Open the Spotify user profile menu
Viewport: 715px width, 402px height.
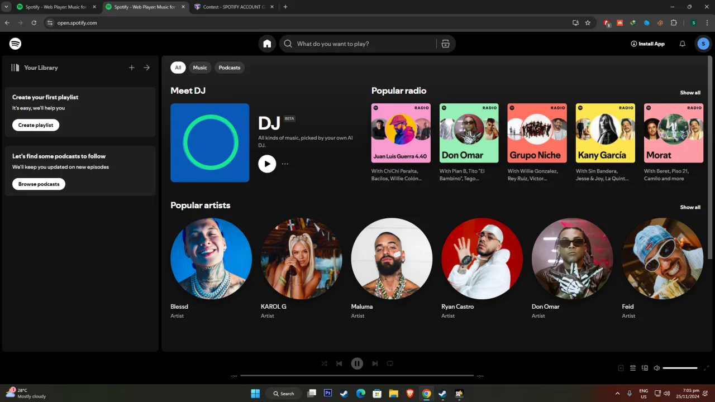703,44
